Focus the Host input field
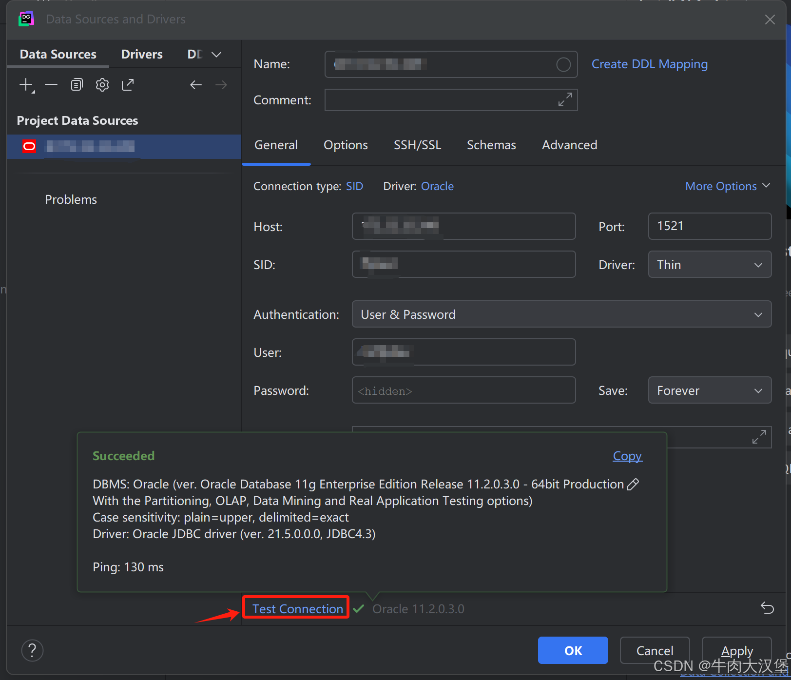Viewport: 791px width, 680px height. pyautogui.click(x=463, y=226)
